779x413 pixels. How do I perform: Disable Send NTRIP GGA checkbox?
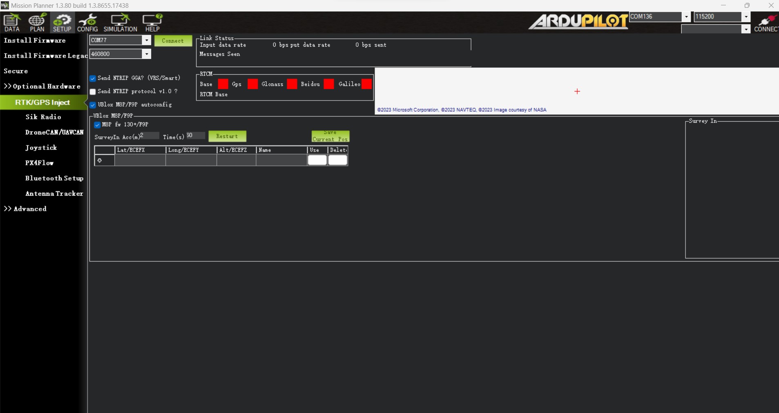pyautogui.click(x=93, y=78)
